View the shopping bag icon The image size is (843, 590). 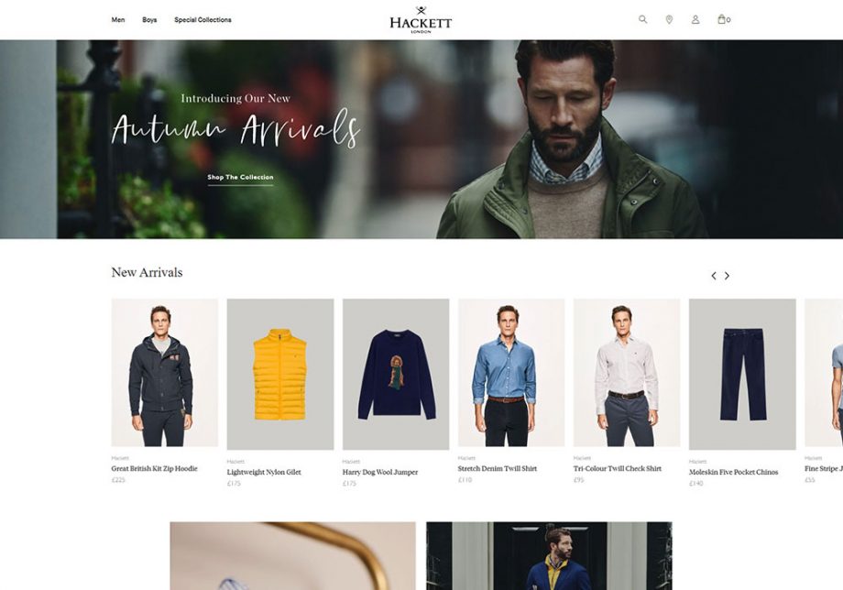pos(721,17)
